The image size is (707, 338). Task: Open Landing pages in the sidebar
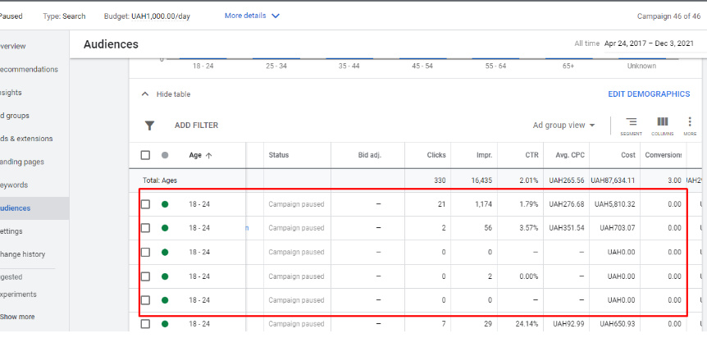pyautogui.click(x=23, y=162)
